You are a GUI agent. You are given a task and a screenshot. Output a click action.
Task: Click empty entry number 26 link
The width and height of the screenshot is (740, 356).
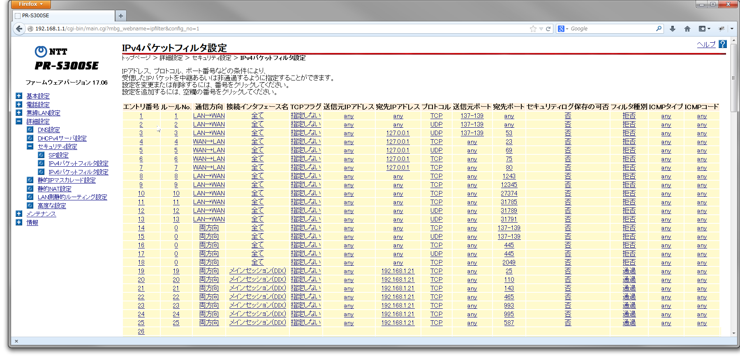pos(141,331)
